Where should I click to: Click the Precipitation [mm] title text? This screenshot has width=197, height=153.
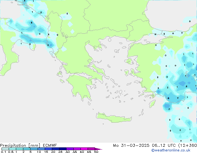click(19, 146)
